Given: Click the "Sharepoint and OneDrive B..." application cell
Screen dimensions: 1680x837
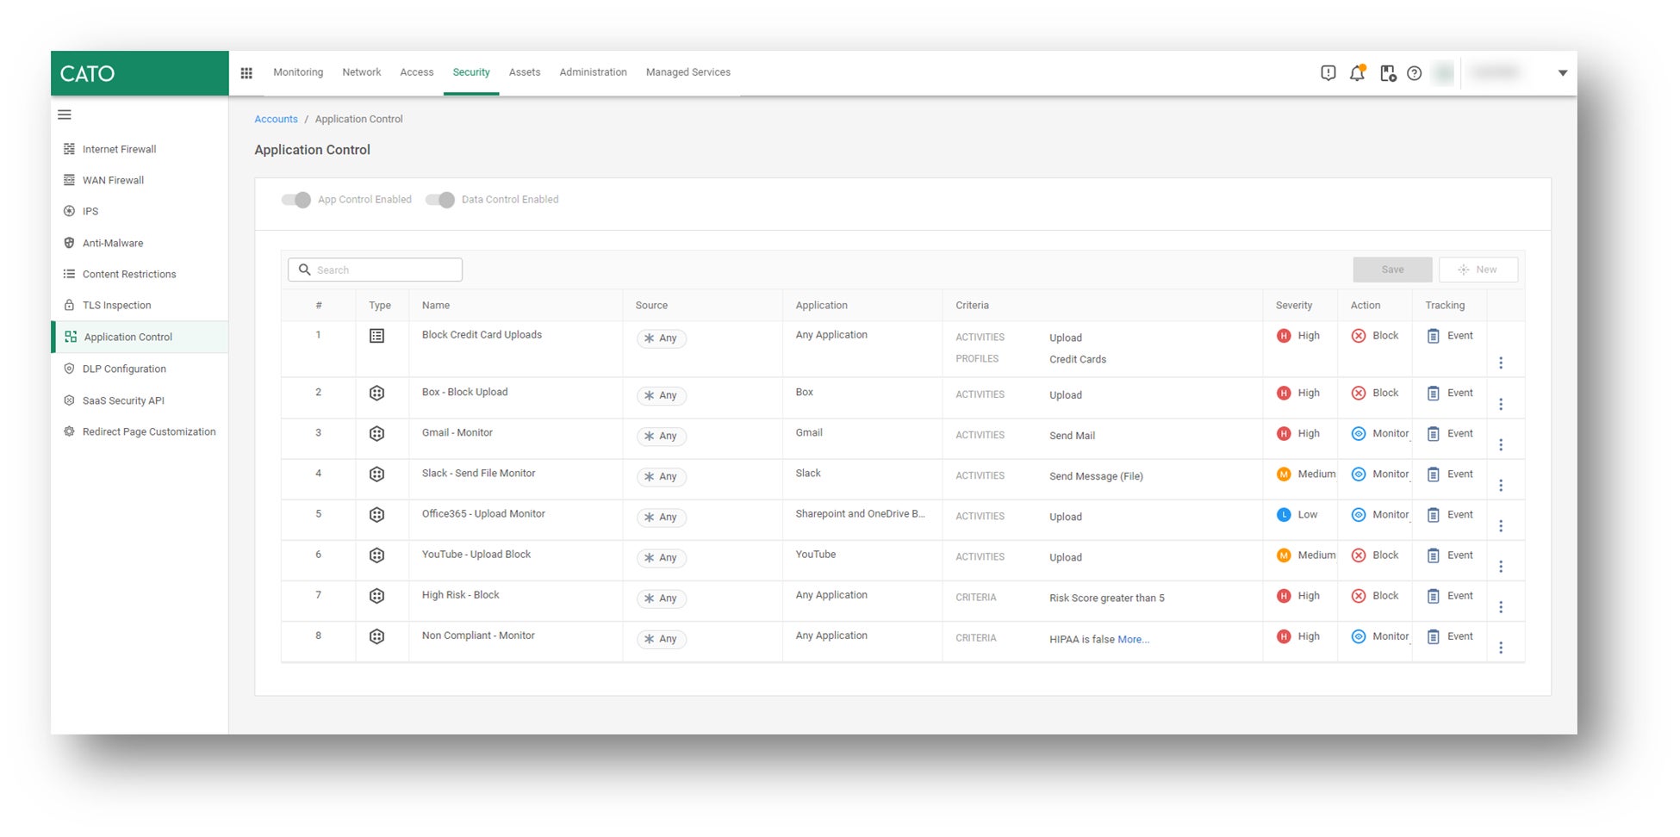Looking at the screenshot, I should [x=860, y=514].
